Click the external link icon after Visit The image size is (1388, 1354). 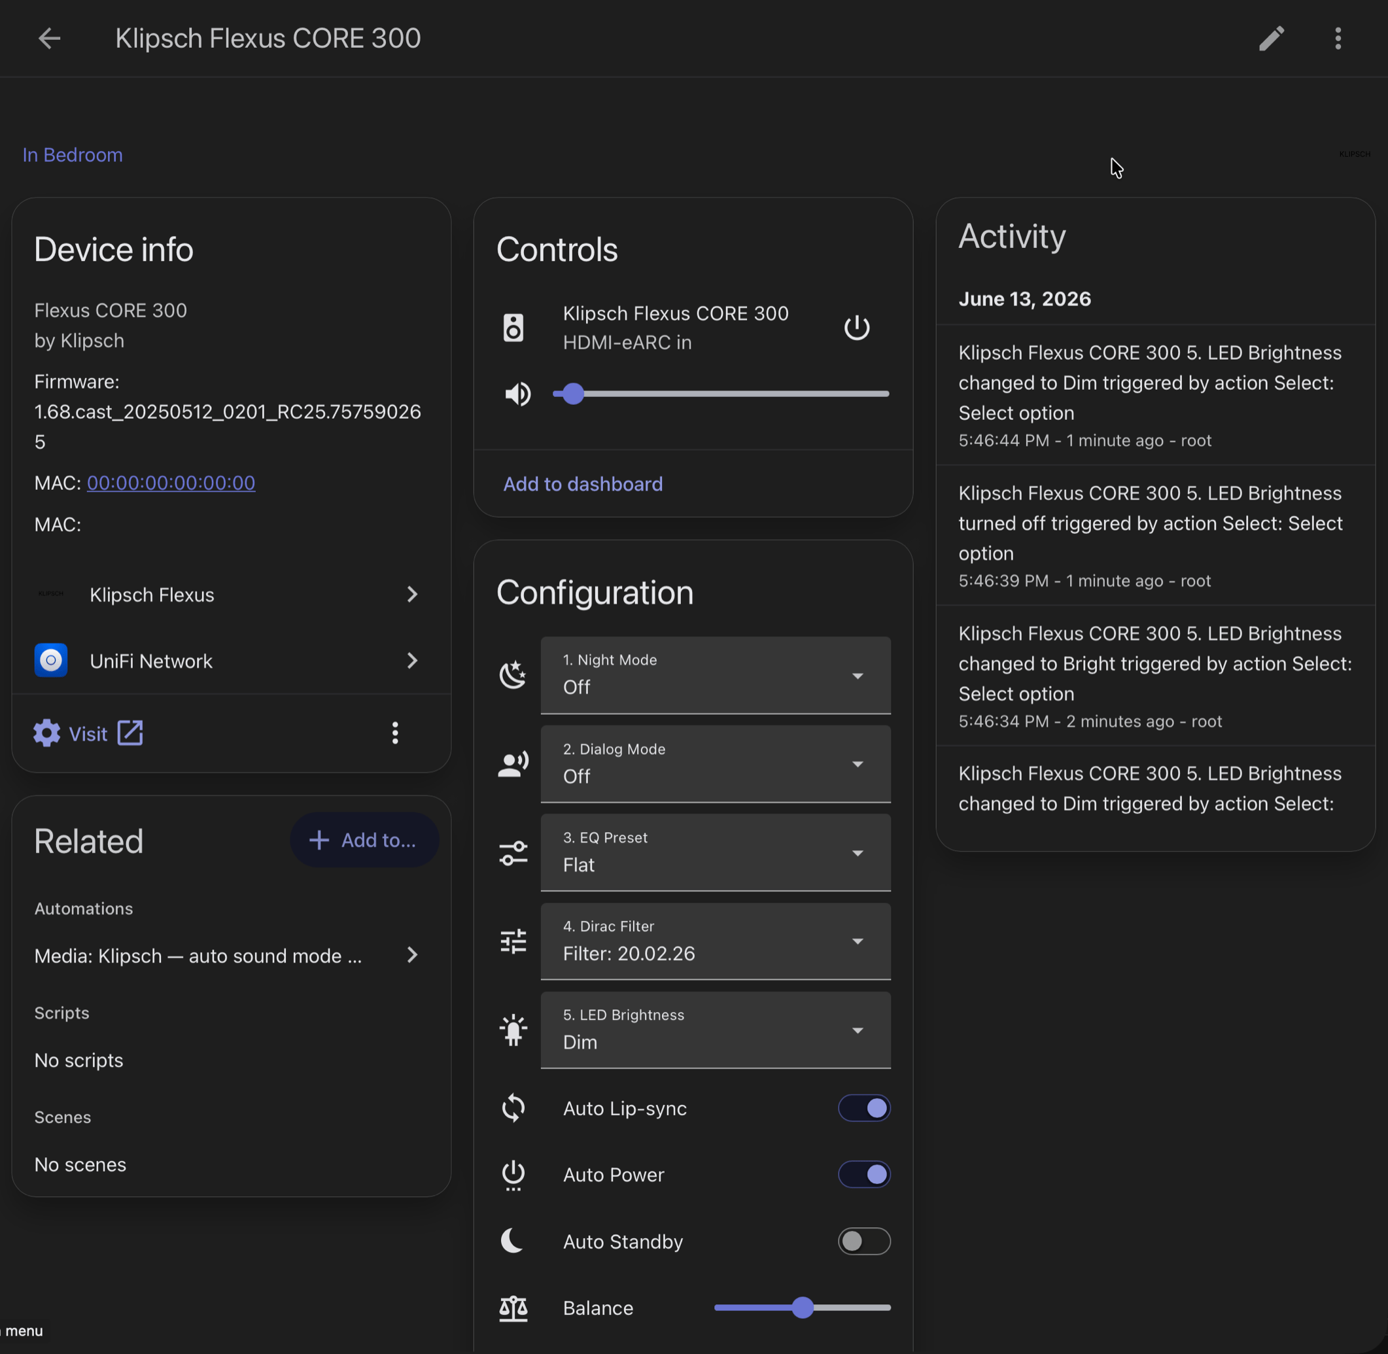click(130, 733)
